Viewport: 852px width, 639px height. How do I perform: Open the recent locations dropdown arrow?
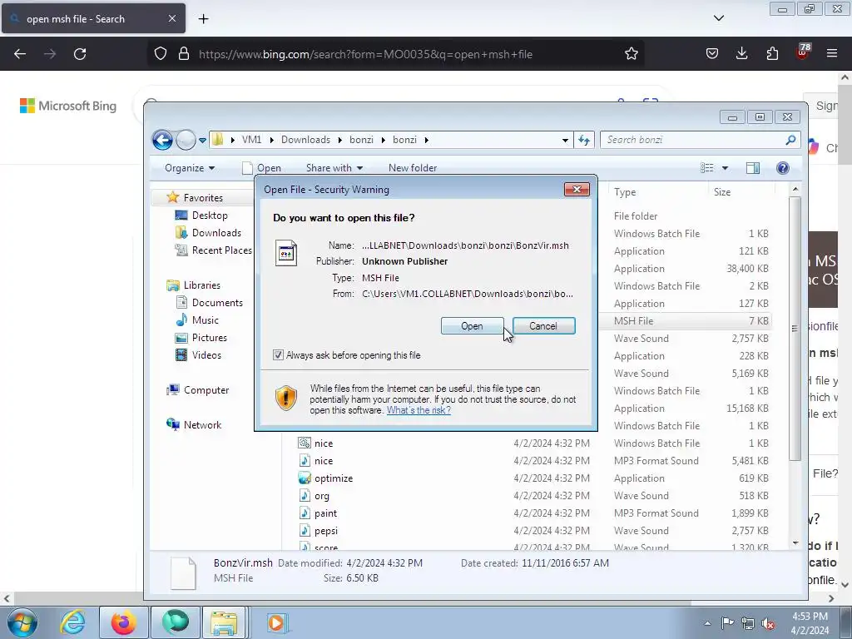pyautogui.click(x=202, y=140)
